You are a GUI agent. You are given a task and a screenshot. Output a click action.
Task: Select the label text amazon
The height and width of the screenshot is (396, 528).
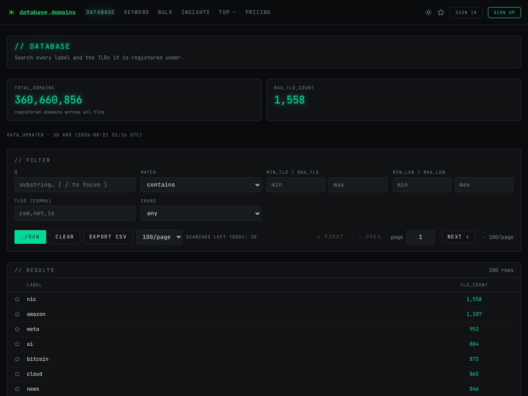[36, 314]
